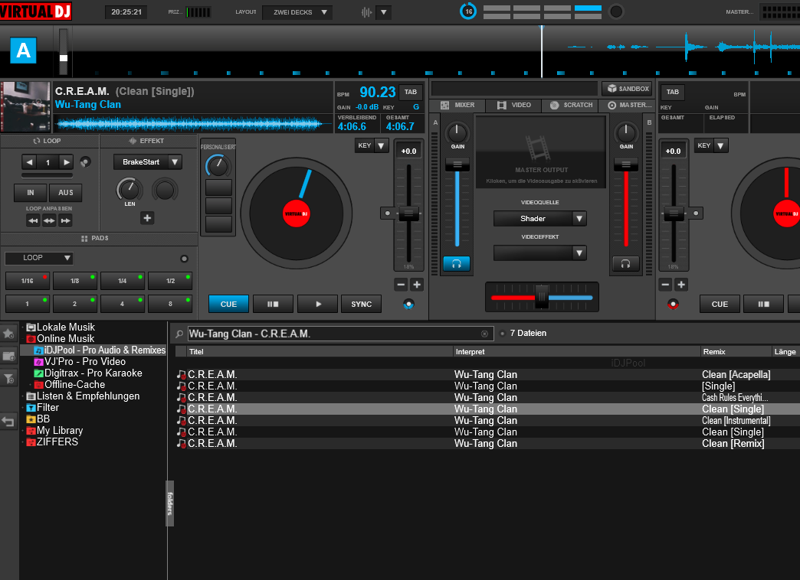Viewport: 800px width, 580px height.
Task: Move loop back with rewind arrows icon
Action: pyautogui.click(x=33, y=220)
